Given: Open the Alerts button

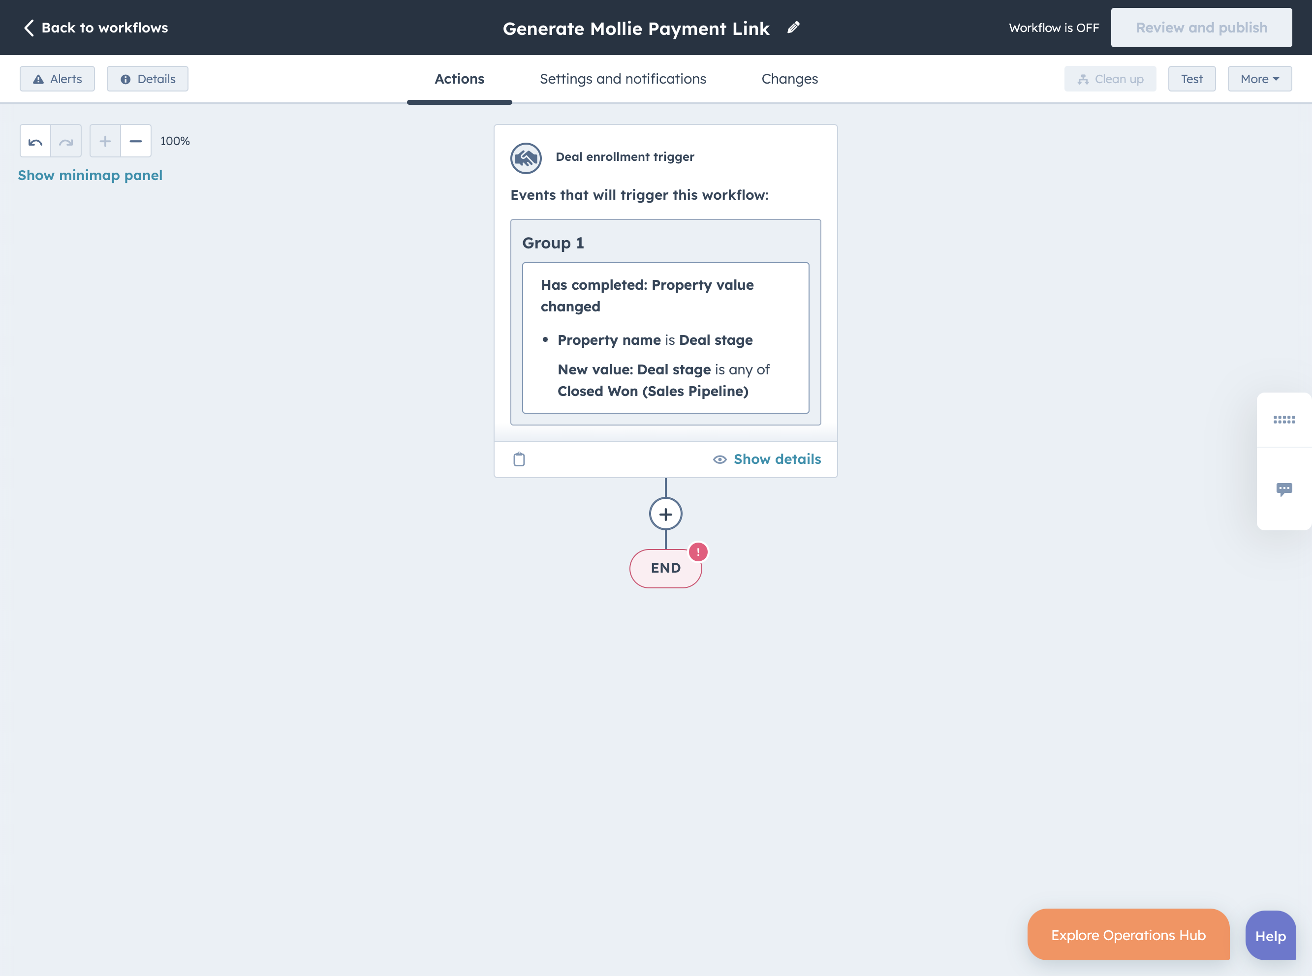Looking at the screenshot, I should click(57, 79).
